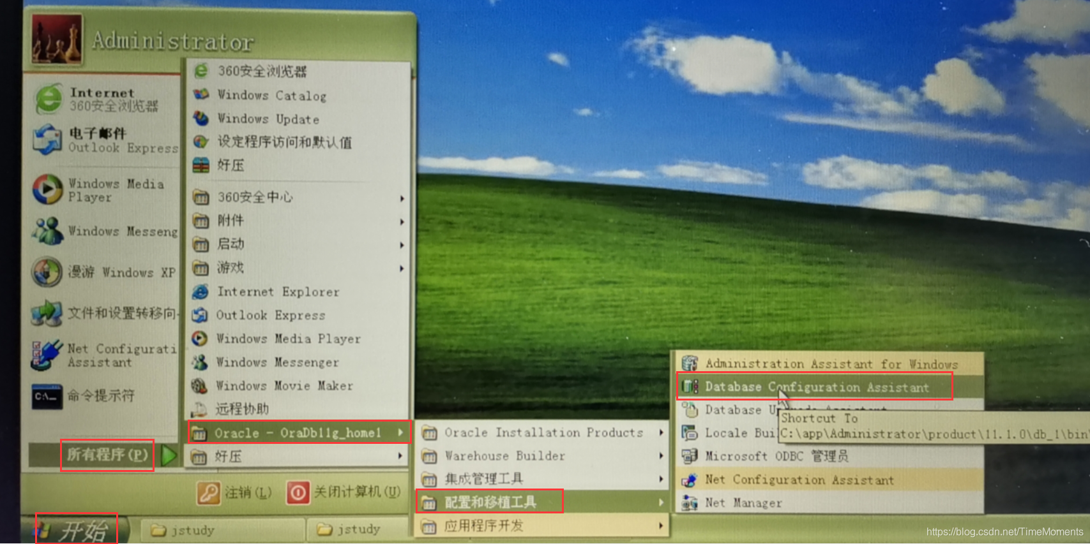Click Microsoft ODBC 管理员 icon
Viewport: 1090px width, 544px height.
(690, 456)
